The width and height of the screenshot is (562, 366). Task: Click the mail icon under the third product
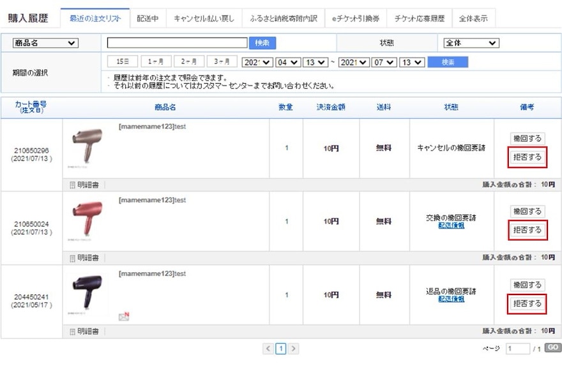pyautogui.click(x=124, y=316)
